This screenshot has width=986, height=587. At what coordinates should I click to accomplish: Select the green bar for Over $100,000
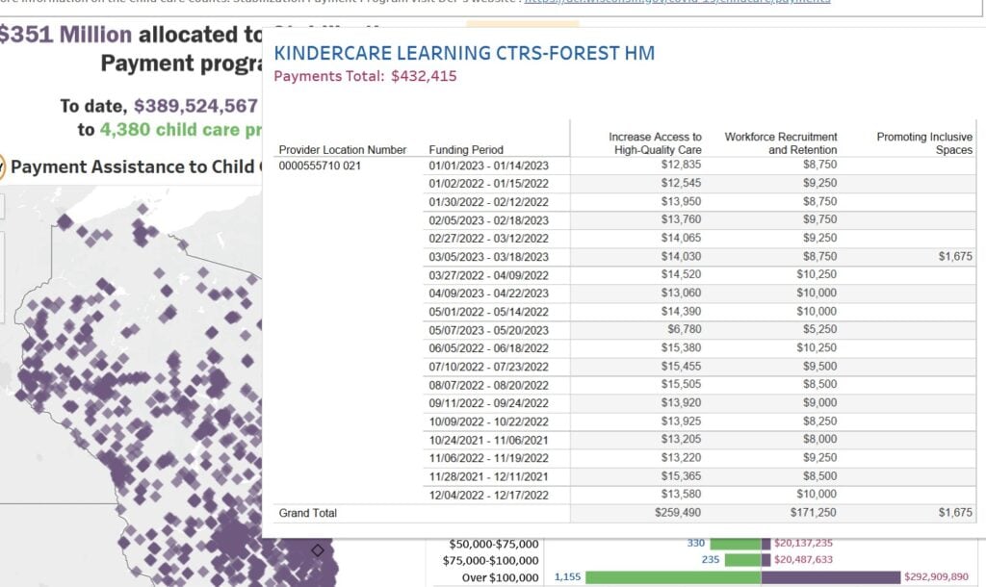click(673, 577)
